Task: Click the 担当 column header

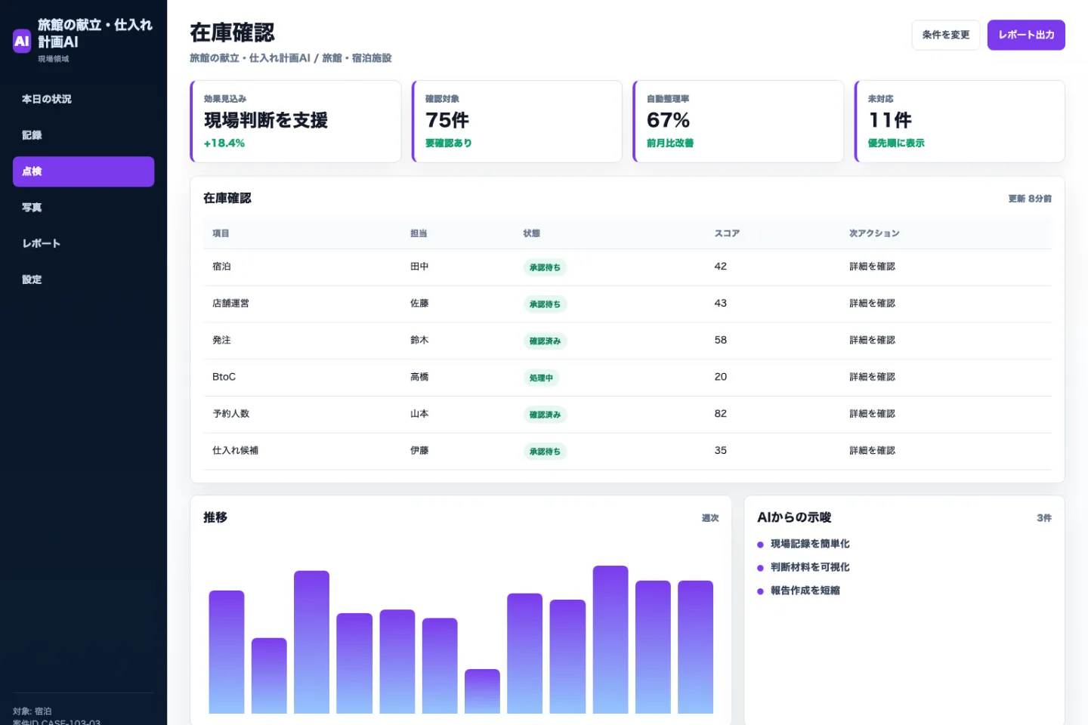Action: [x=419, y=233]
